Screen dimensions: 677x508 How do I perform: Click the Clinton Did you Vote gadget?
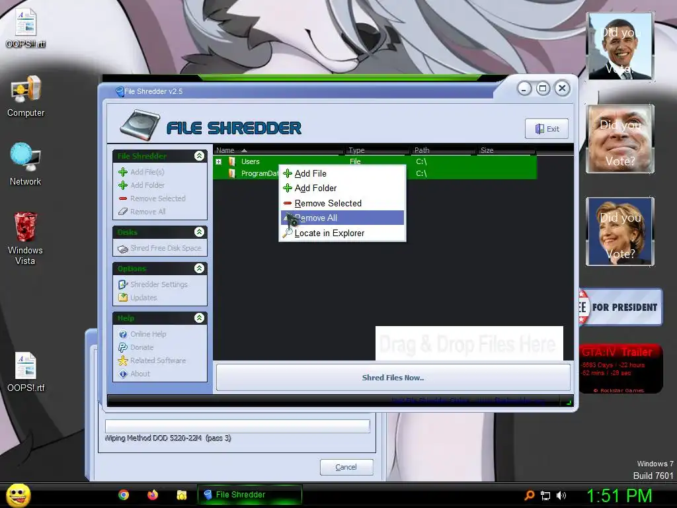point(620,232)
